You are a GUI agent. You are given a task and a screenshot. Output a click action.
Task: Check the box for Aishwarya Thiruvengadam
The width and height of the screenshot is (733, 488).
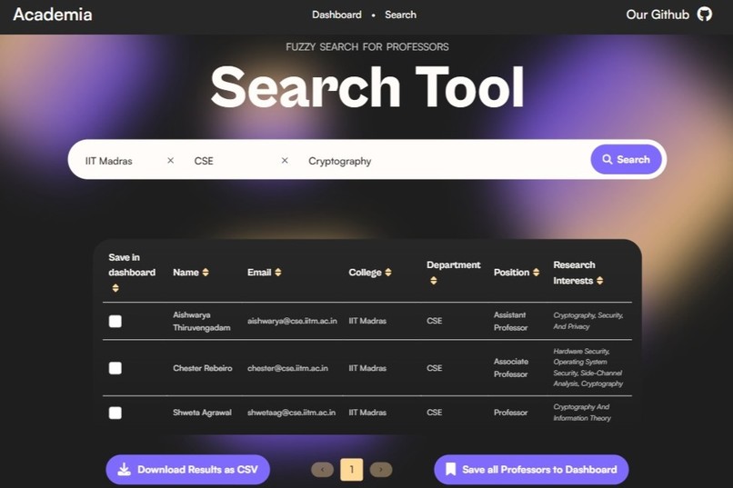(x=115, y=322)
